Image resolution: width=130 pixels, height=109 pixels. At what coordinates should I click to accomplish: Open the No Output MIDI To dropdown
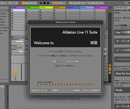(x=18, y=51)
